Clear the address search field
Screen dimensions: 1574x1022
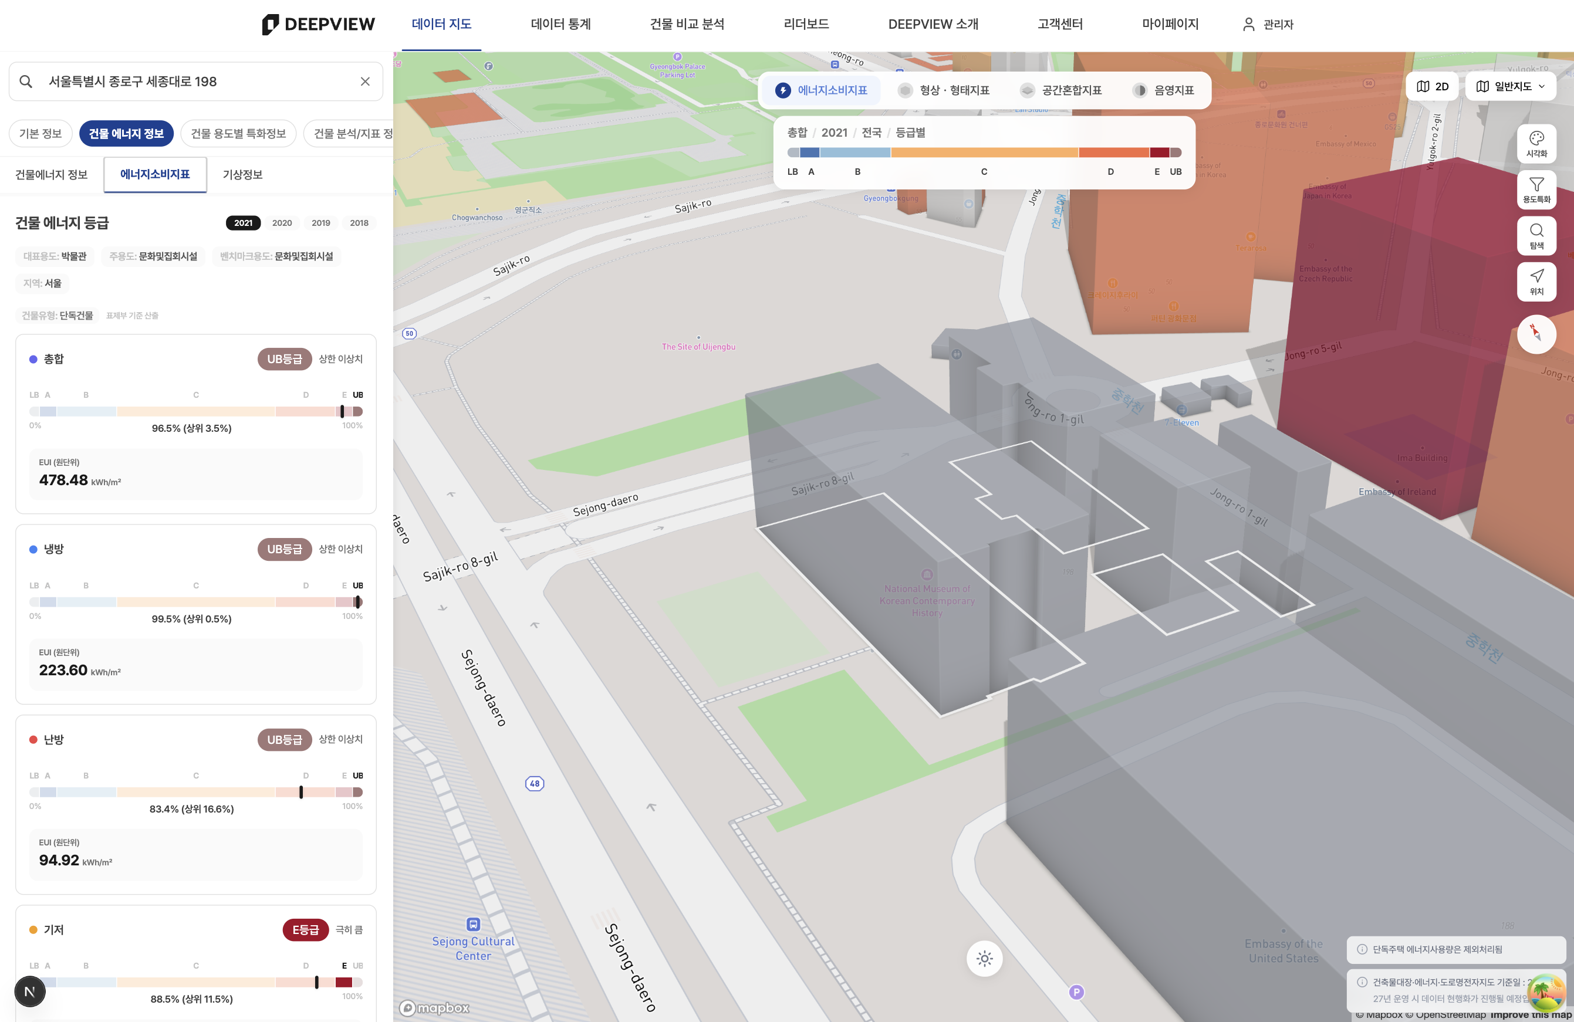365,82
